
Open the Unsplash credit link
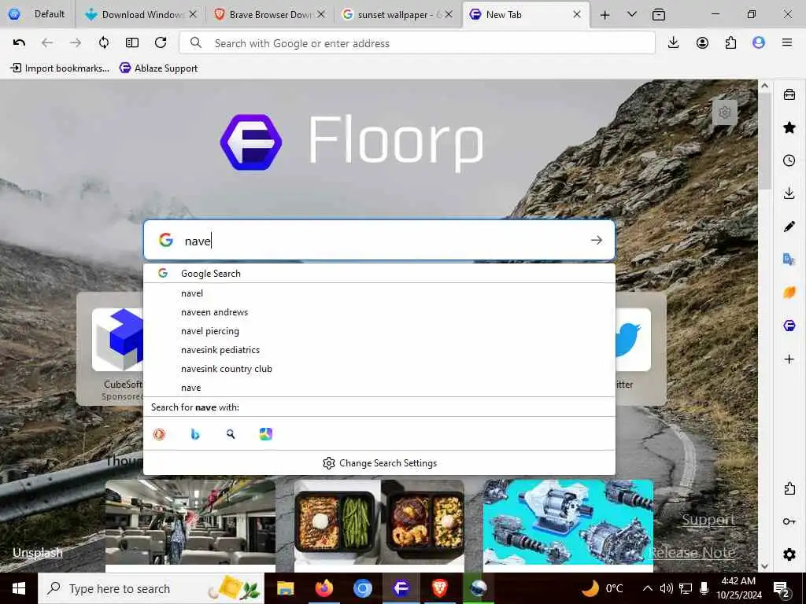38,553
